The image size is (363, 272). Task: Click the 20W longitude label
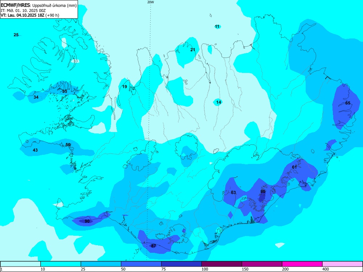151,2
